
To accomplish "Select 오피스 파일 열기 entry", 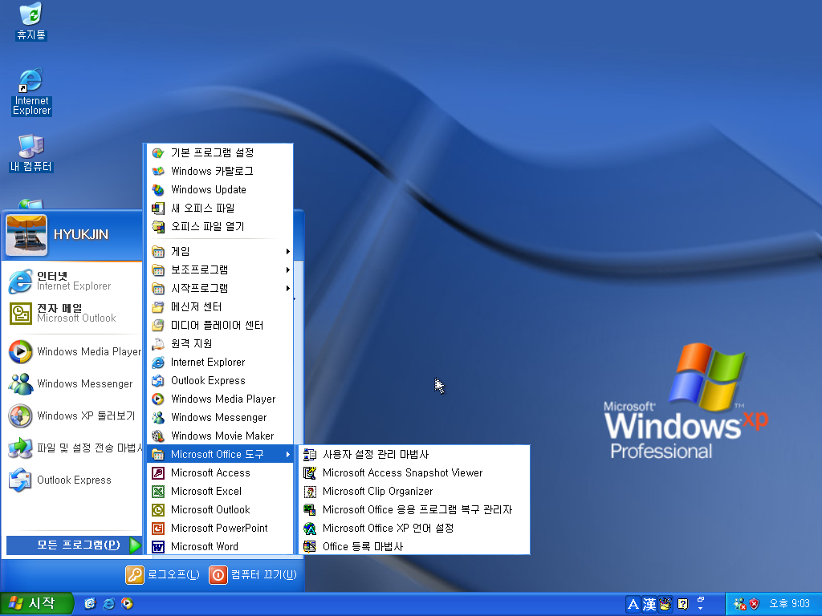I will 220,226.
